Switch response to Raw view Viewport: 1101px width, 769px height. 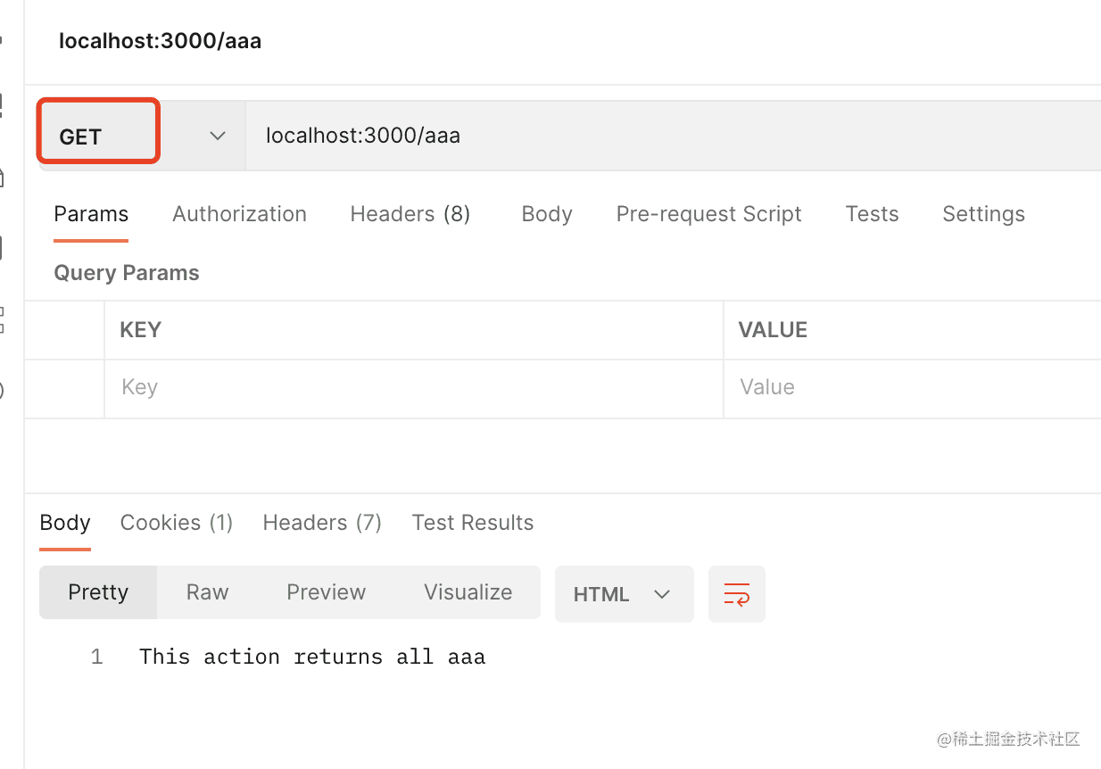click(x=207, y=592)
